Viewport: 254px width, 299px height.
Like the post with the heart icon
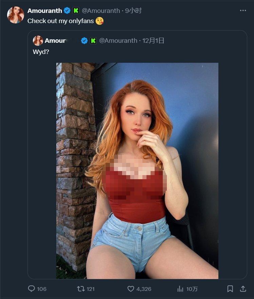point(131,289)
